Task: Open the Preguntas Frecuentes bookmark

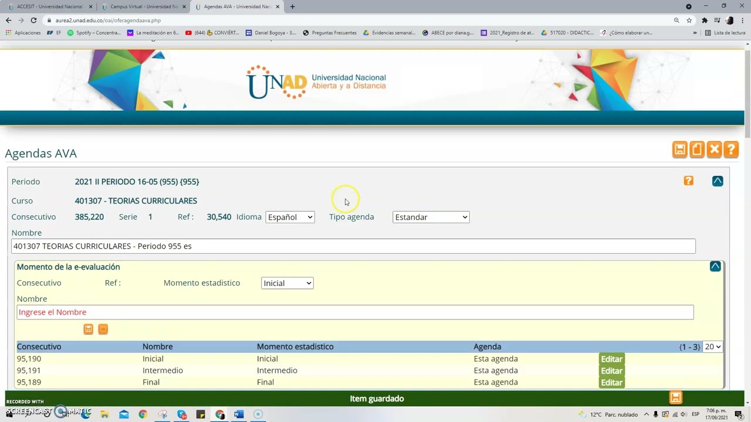Action: click(x=330, y=33)
